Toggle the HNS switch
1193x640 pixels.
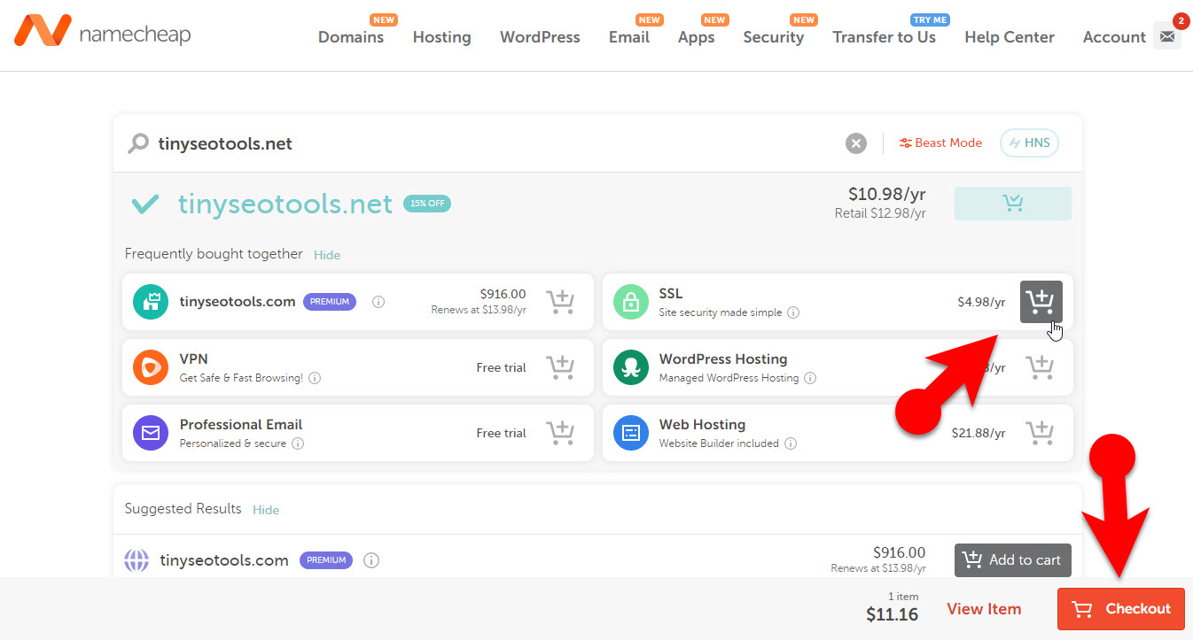click(1029, 143)
